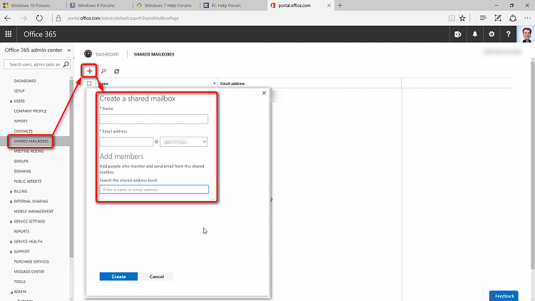Click the search magnifier icon in mailbox toolbar
535x301 pixels.
103,71
